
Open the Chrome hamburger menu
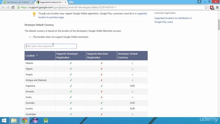pyautogui.click(x=217, y=7)
